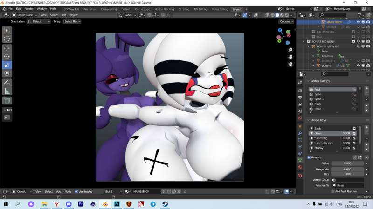Open the viewport Add menu
Image resolution: width=373 pixels, height=209 pixels.
point(63,15)
